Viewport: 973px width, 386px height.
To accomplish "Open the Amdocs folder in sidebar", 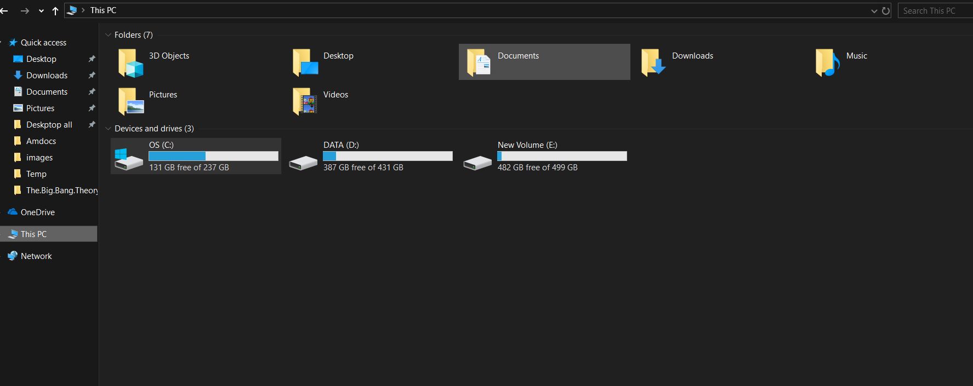I will (41, 141).
